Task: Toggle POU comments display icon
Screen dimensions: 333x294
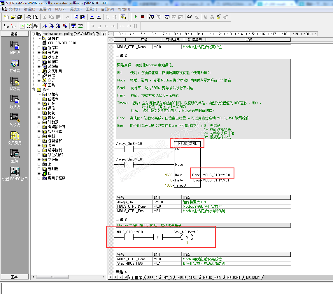Action: (22, 26)
